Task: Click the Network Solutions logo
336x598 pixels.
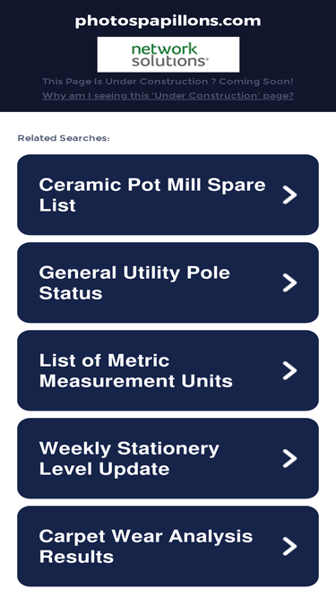Action: 168,55
